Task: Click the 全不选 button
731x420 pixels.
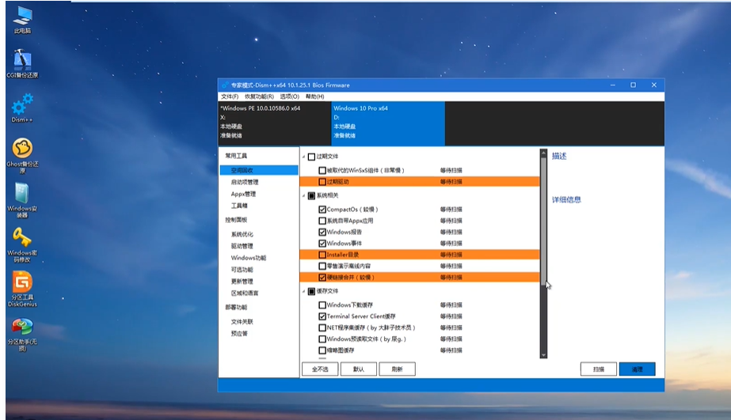Action: coord(320,369)
